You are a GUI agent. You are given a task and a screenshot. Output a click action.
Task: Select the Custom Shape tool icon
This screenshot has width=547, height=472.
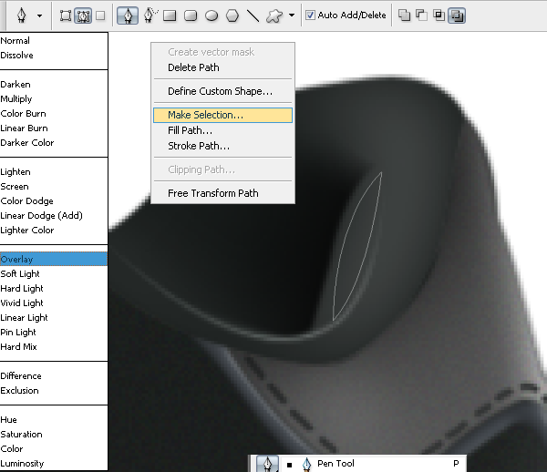coord(274,15)
